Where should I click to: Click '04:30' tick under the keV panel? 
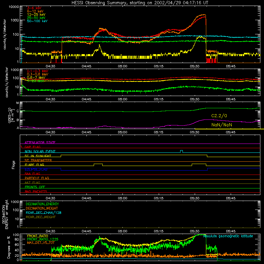50,66
